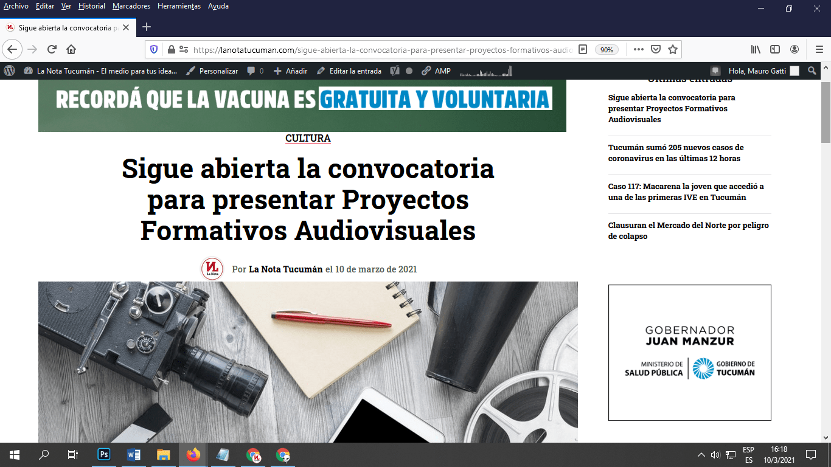The width and height of the screenshot is (831, 467).
Task: Reload the current page
Action: coord(52,49)
